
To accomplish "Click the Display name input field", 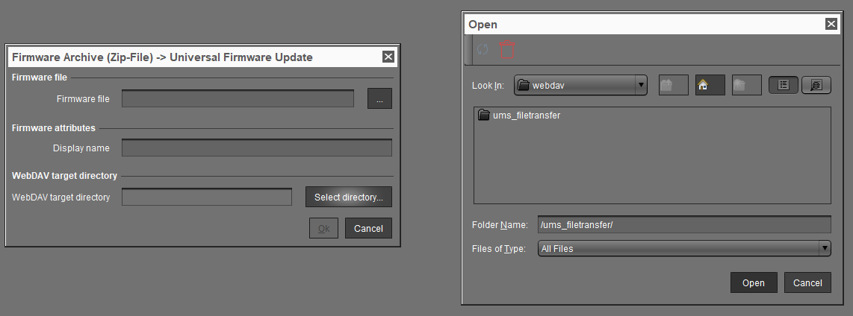I will [x=256, y=148].
